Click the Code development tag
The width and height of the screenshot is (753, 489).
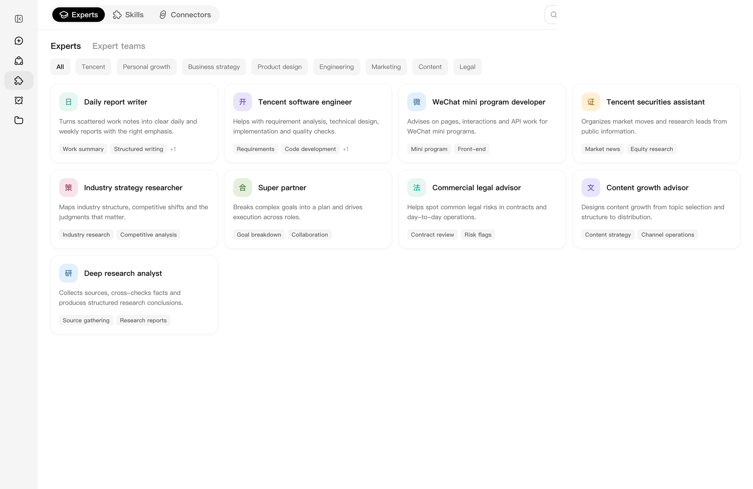tap(310, 149)
